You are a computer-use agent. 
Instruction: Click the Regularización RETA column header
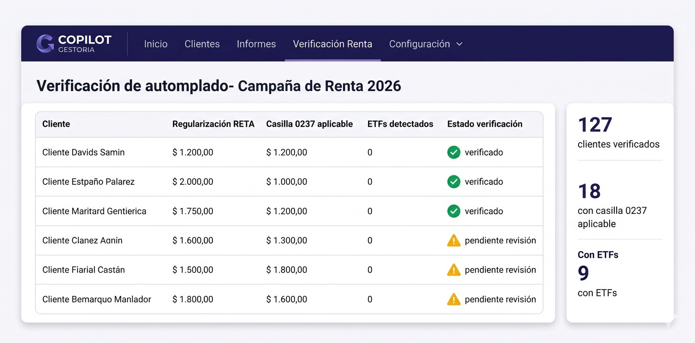point(213,124)
